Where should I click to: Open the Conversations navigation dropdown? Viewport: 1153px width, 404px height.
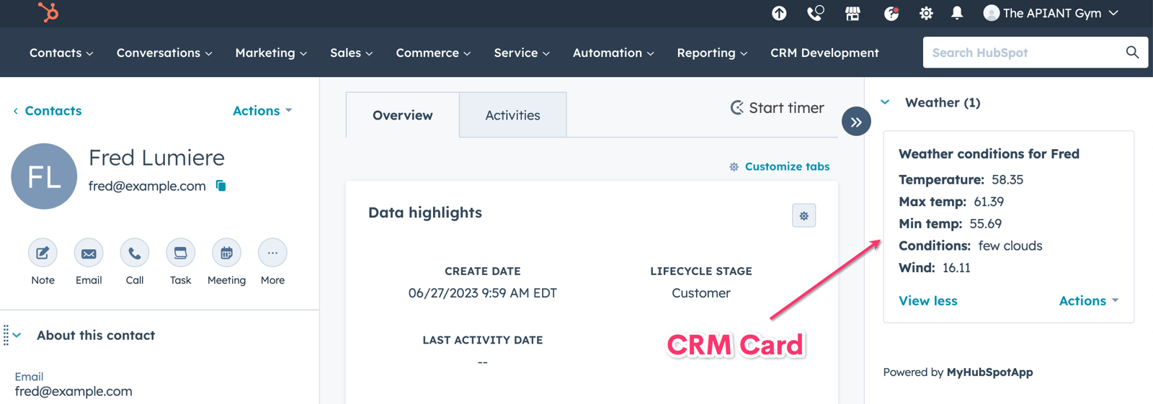(164, 53)
